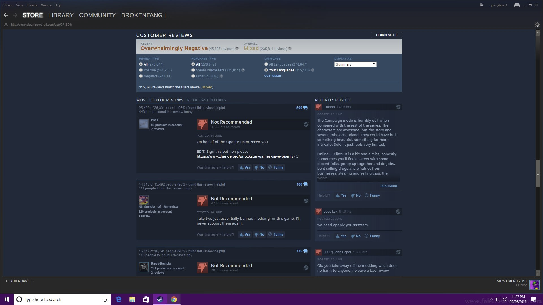Open Big Picture mode controller icon
The width and height of the screenshot is (543, 305).
pyautogui.click(x=517, y=5)
